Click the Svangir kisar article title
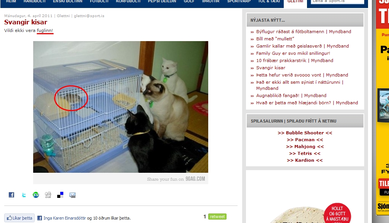The width and height of the screenshot is (389, 223). pos(26,22)
